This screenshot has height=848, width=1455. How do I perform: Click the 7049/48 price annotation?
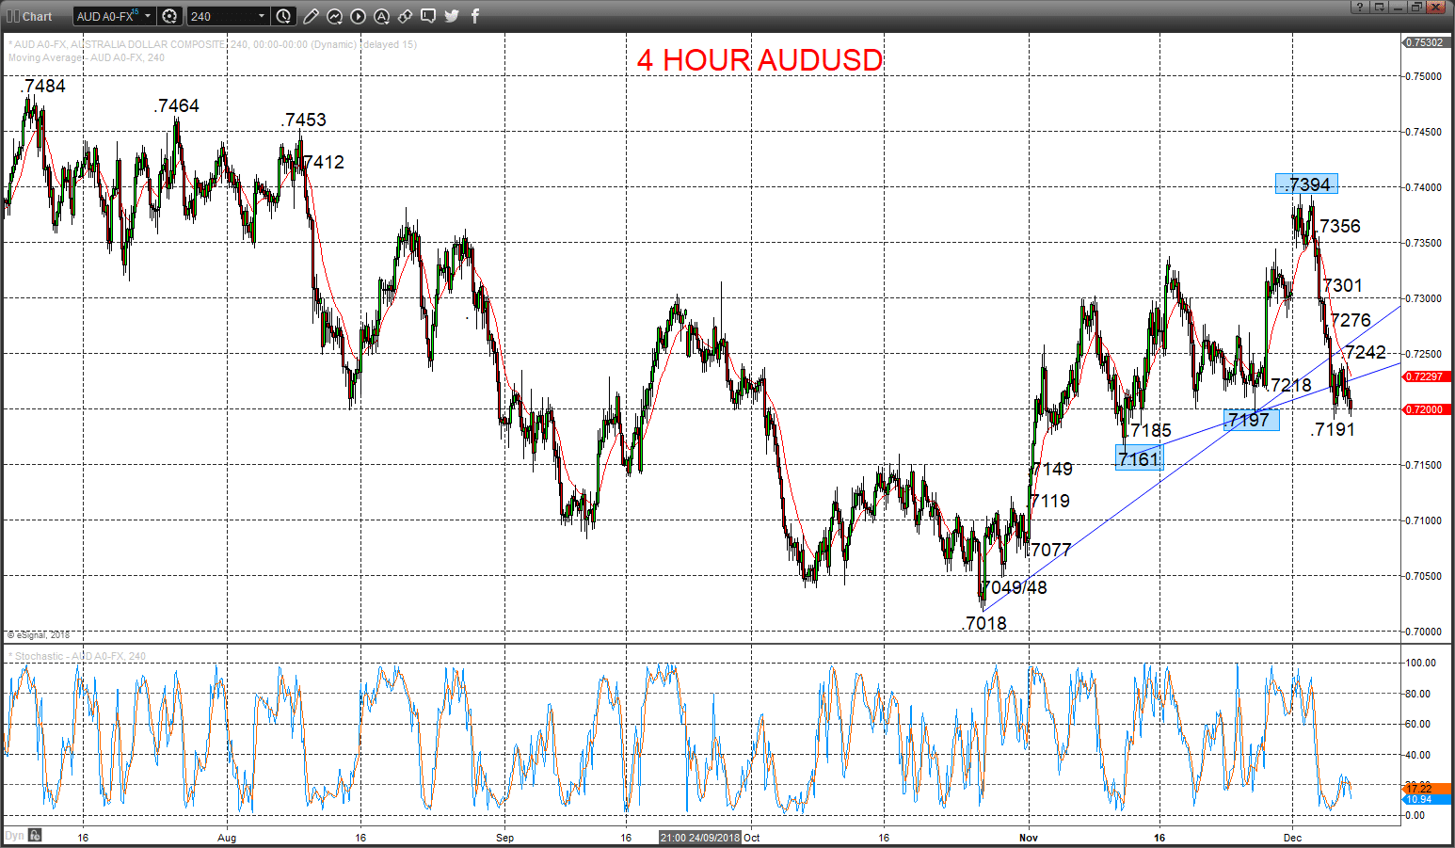pos(1015,587)
